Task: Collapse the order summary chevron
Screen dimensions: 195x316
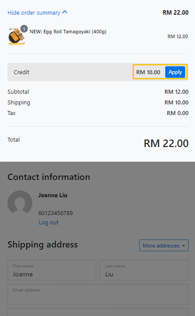Action: pos(65,12)
